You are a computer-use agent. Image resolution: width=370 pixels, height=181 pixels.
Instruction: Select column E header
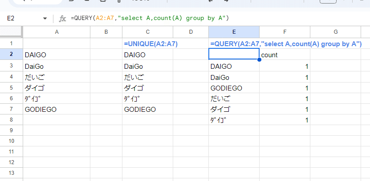point(234,32)
